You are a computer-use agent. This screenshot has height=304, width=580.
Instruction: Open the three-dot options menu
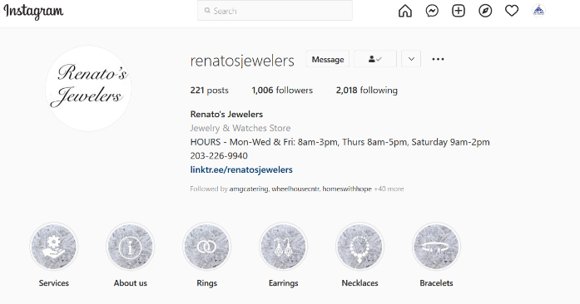point(438,59)
